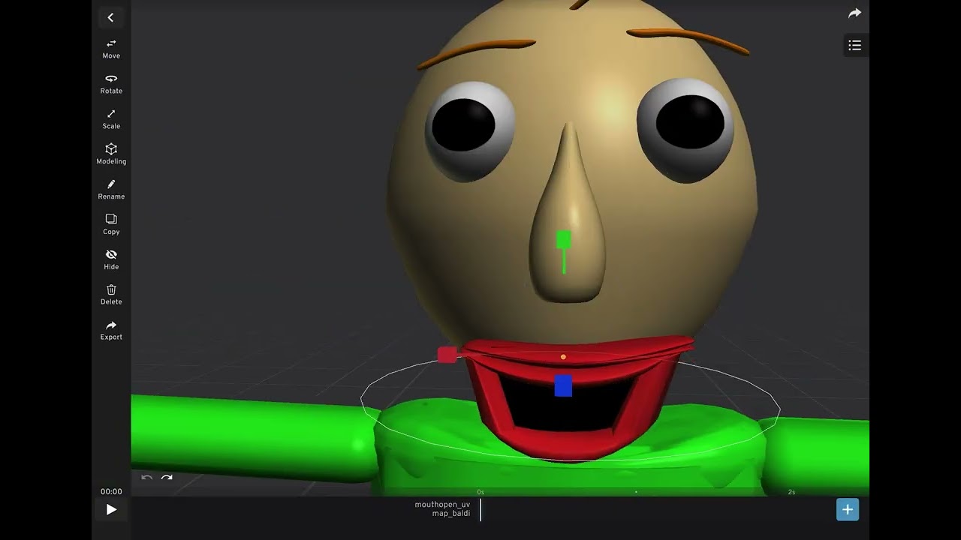Click the 2s mark on the timeline
The width and height of the screenshot is (961, 540).
pyautogui.click(x=791, y=492)
